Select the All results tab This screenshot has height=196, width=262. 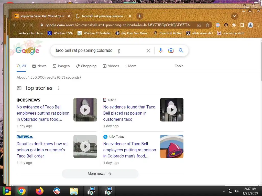21,66
